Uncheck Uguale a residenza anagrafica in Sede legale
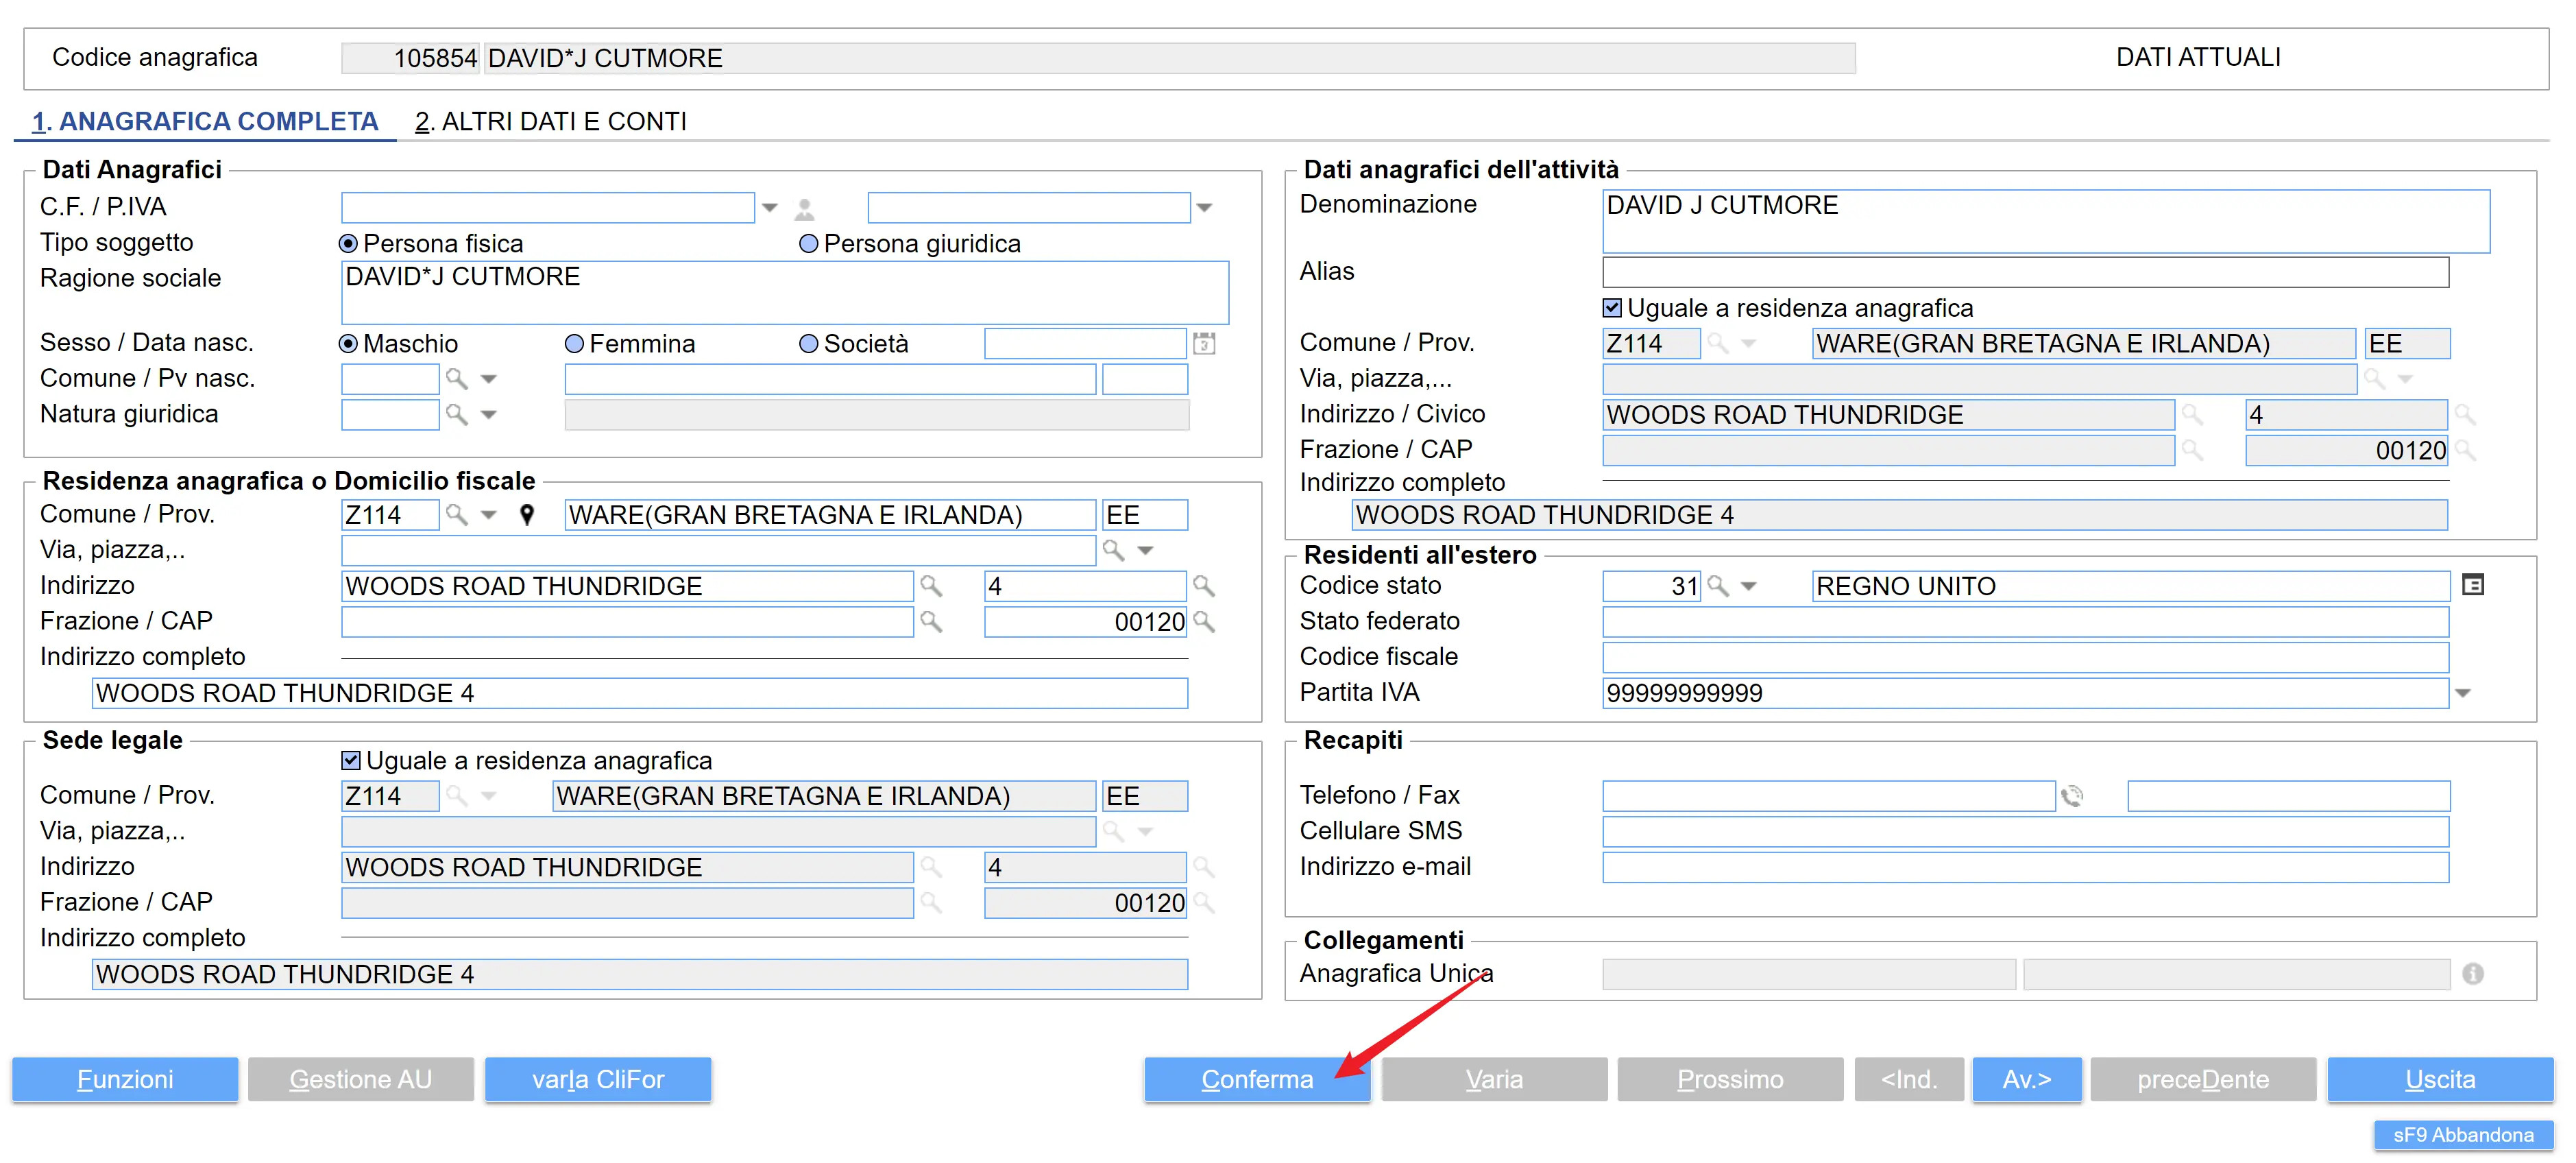Screen dimensions: 2576x1163 351,761
